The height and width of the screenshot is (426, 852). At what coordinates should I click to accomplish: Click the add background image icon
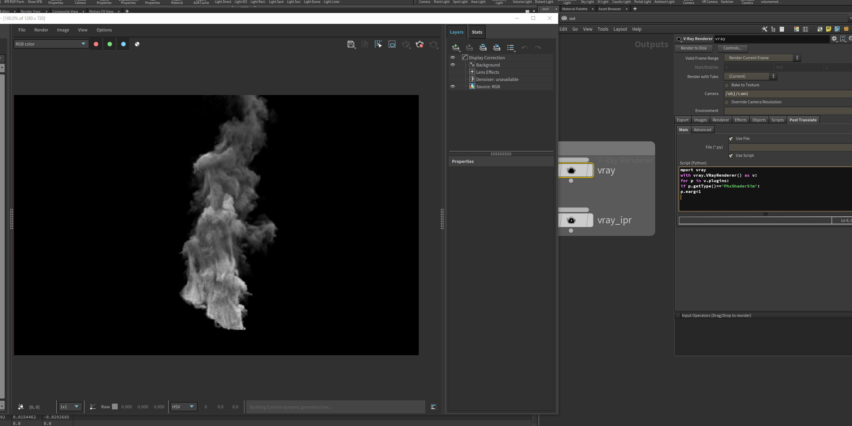(x=837, y=29)
